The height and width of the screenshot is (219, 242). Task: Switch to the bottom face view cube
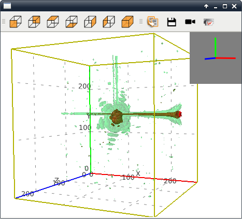[72, 22]
